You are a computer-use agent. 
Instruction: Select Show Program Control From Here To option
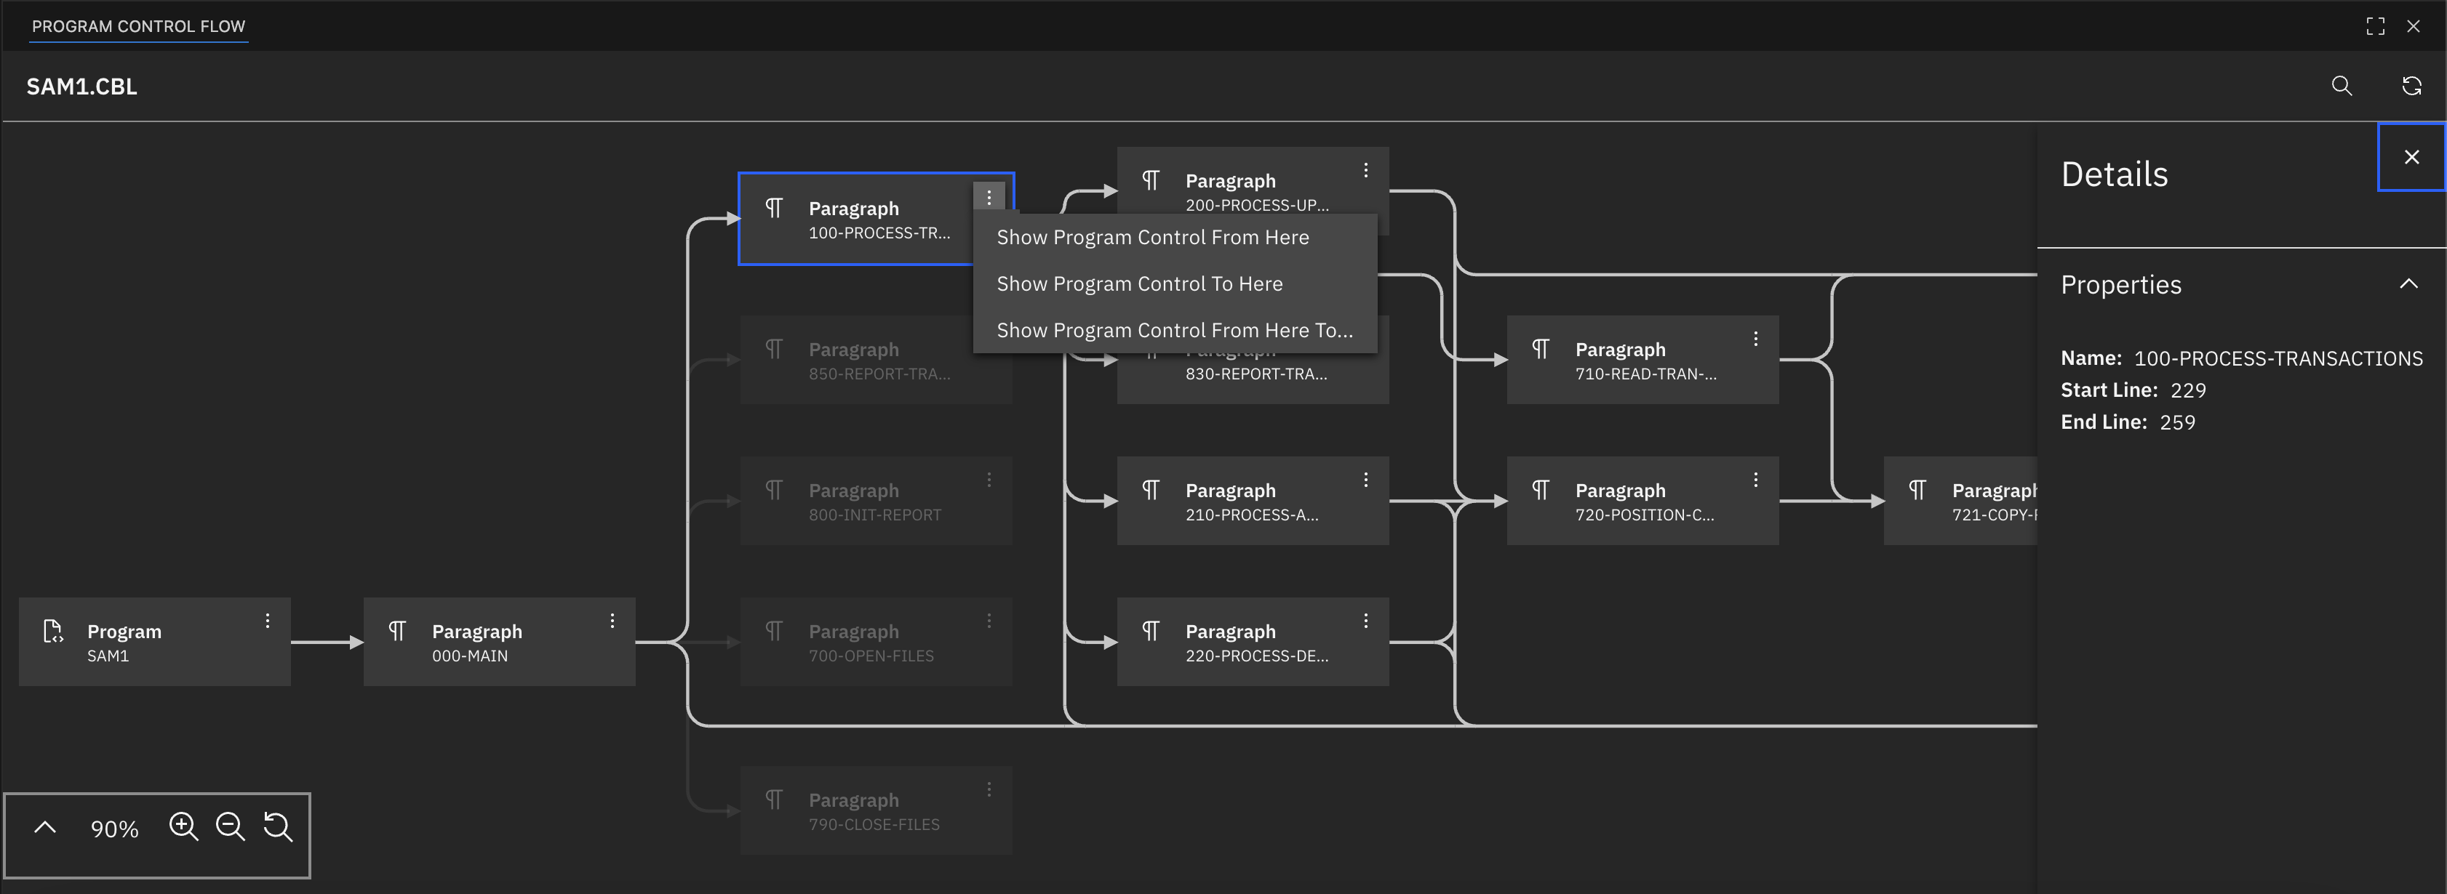tap(1174, 330)
